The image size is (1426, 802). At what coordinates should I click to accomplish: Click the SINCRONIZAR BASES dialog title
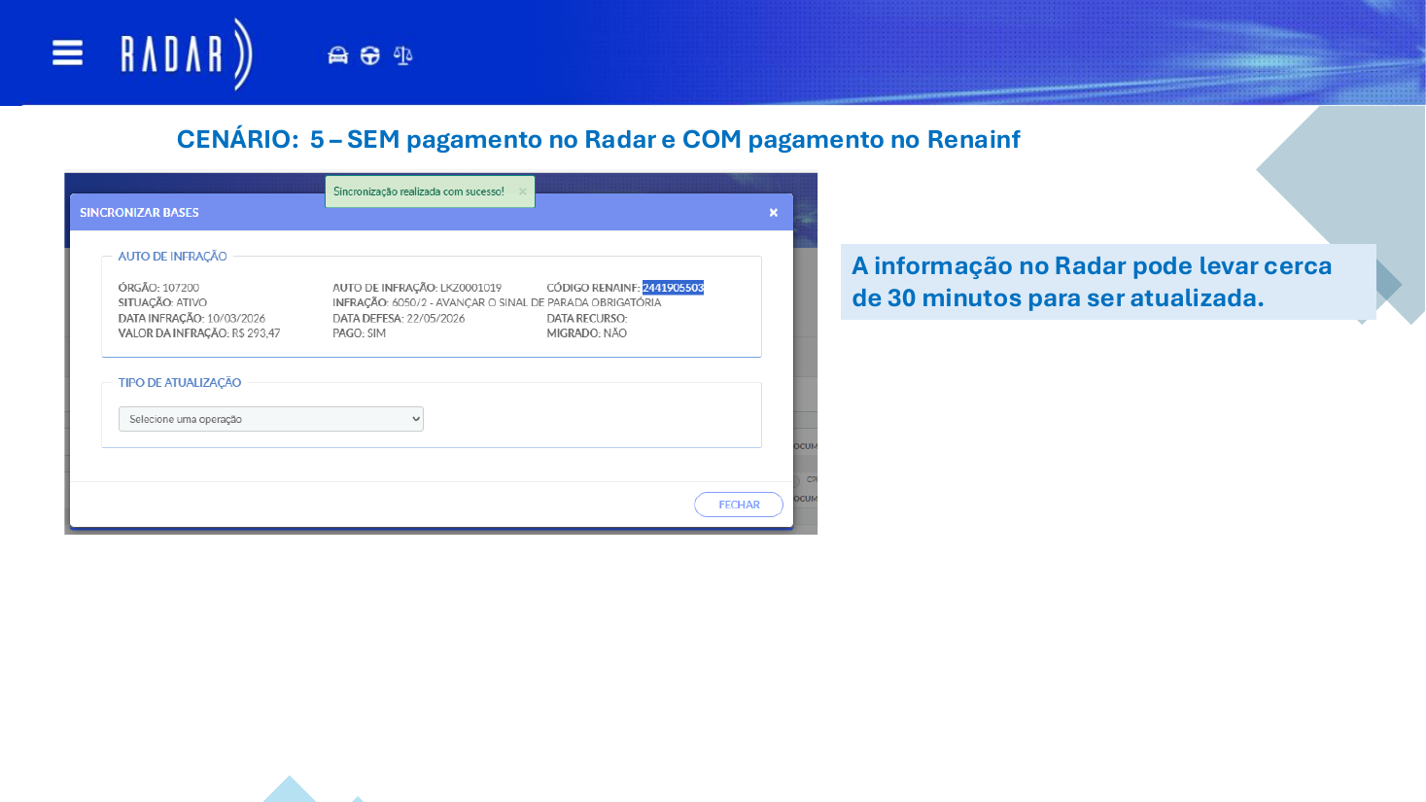click(139, 212)
